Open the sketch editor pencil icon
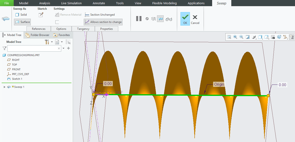Image resolution: width=295 pixels, height=142 pixels. pyautogui.click(x=41, y=15)
